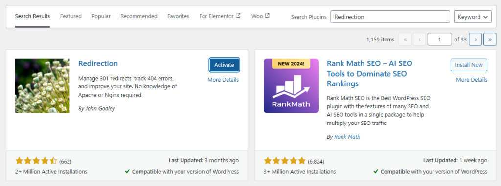Click the '2+ Million Active Installations' text
Screen dimensions: 501x186
click(51, 172)
